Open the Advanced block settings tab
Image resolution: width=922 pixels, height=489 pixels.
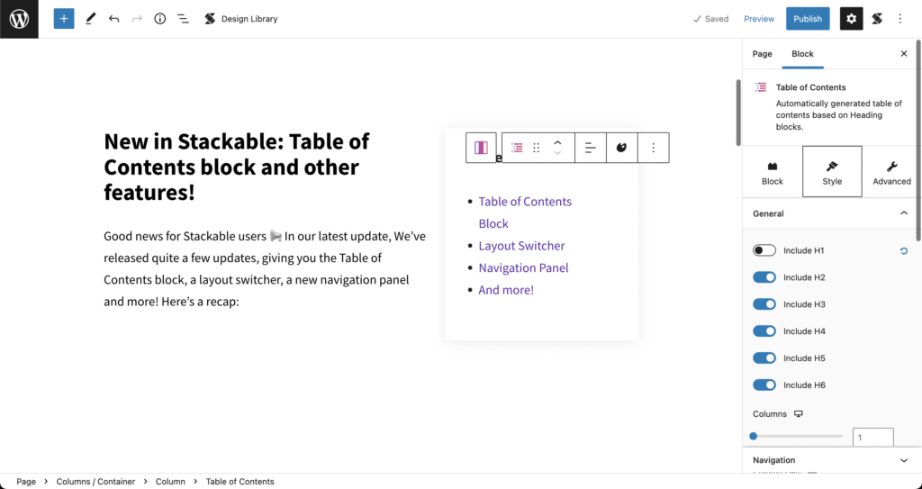[x=891, y=172]
